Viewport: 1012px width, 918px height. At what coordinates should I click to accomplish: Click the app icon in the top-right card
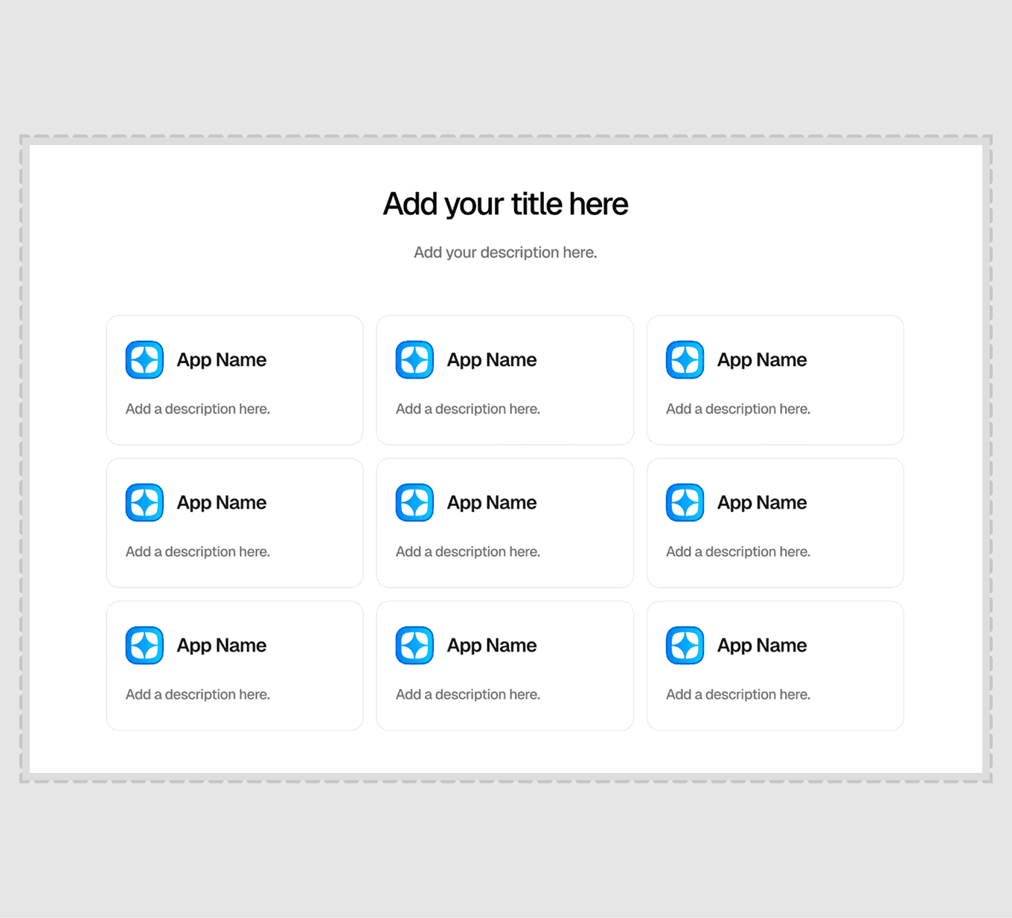point(685,360)
